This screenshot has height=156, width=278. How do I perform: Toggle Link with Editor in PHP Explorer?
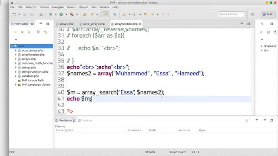45,32
